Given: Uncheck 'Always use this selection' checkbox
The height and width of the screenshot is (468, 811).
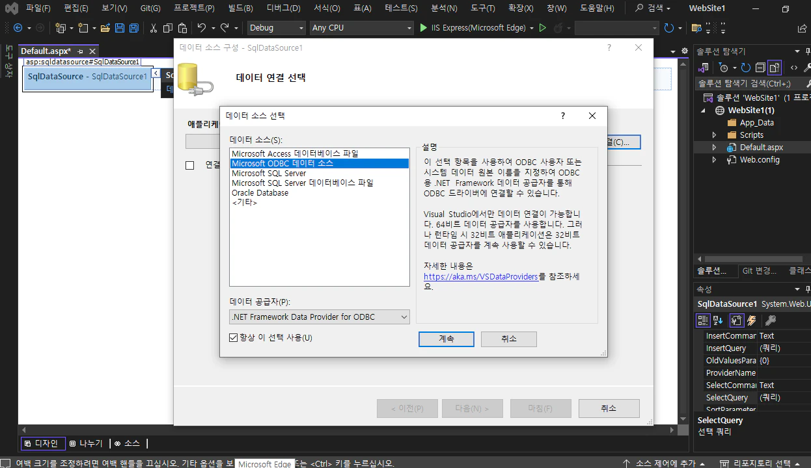Looking at the screenshot, I should pyautogui.click(x=234, y=337).
